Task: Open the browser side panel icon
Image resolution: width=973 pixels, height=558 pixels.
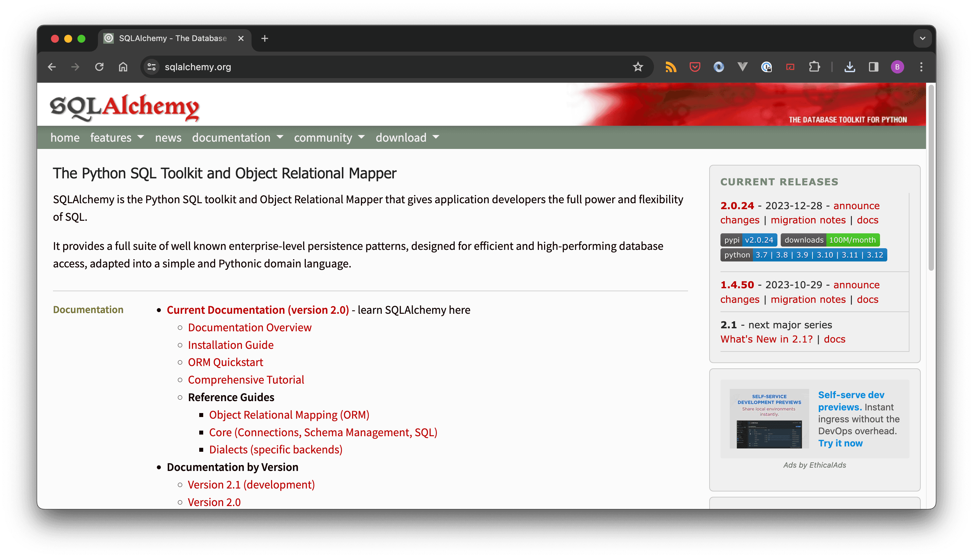Action: click(873, 67)
